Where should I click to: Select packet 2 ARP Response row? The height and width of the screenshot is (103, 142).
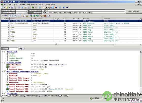tap(70, 23)
